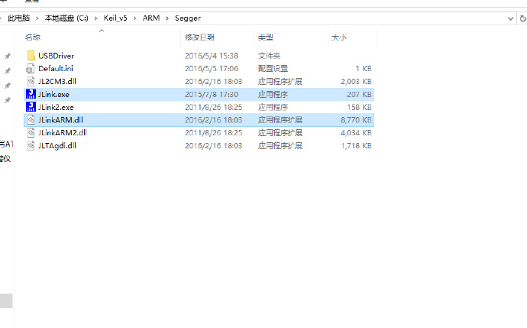This screenshot has height=328, width=527.
Task: Sort files by the 类型 column header
Action: click(x=265, y=37)
